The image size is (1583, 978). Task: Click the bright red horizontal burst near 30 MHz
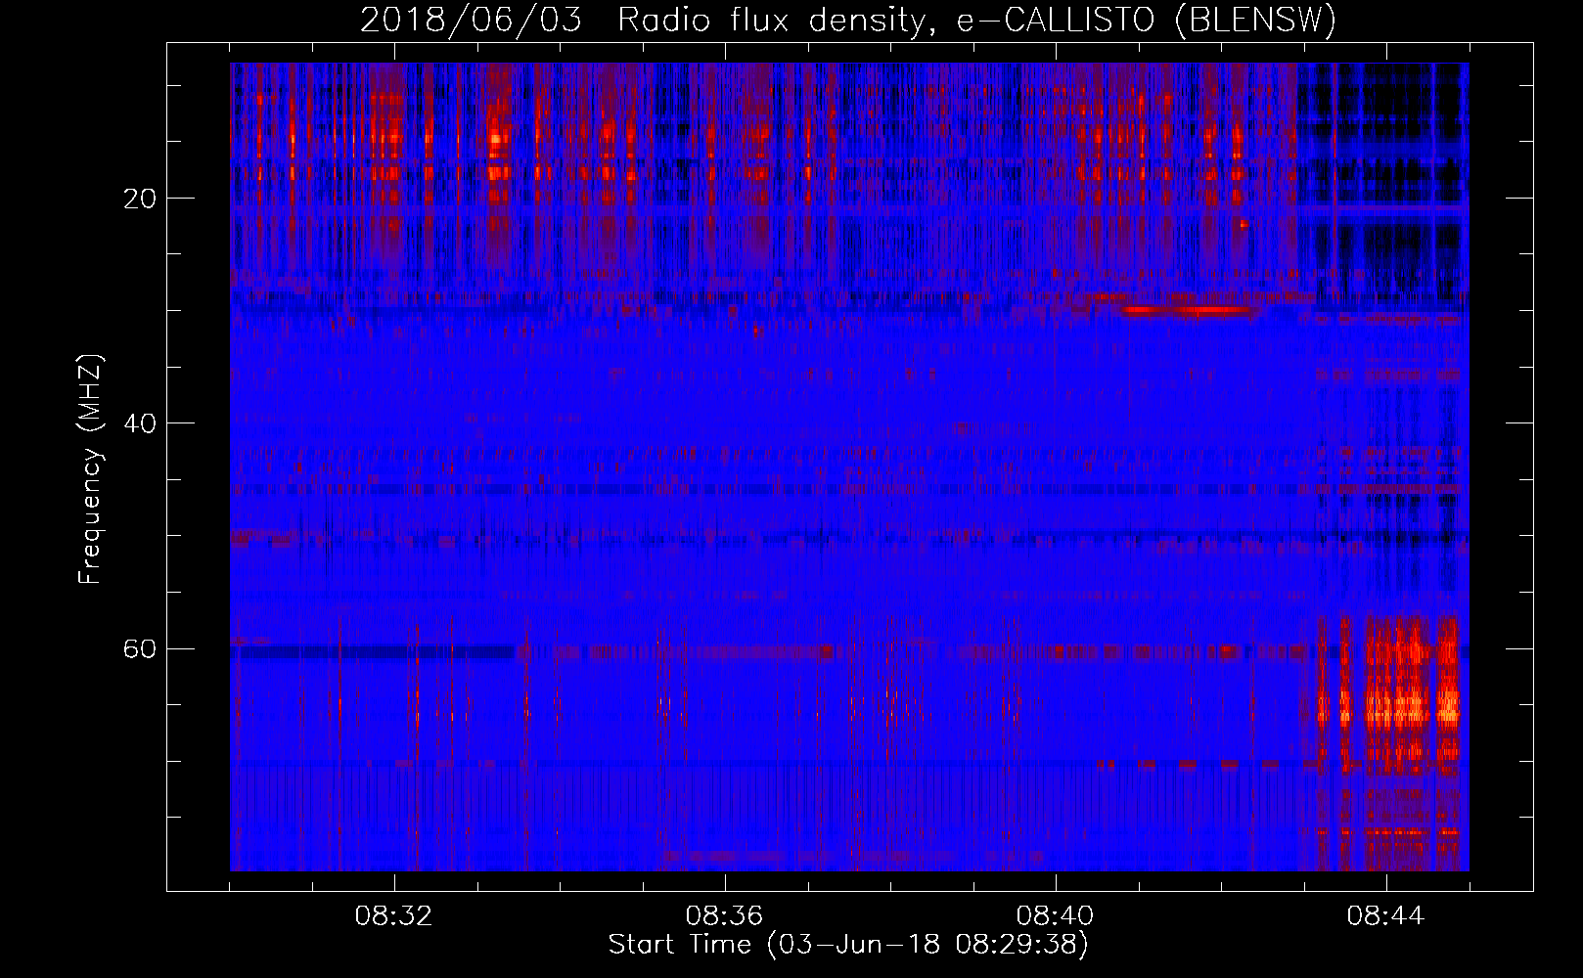click(x=1188, y=310)
